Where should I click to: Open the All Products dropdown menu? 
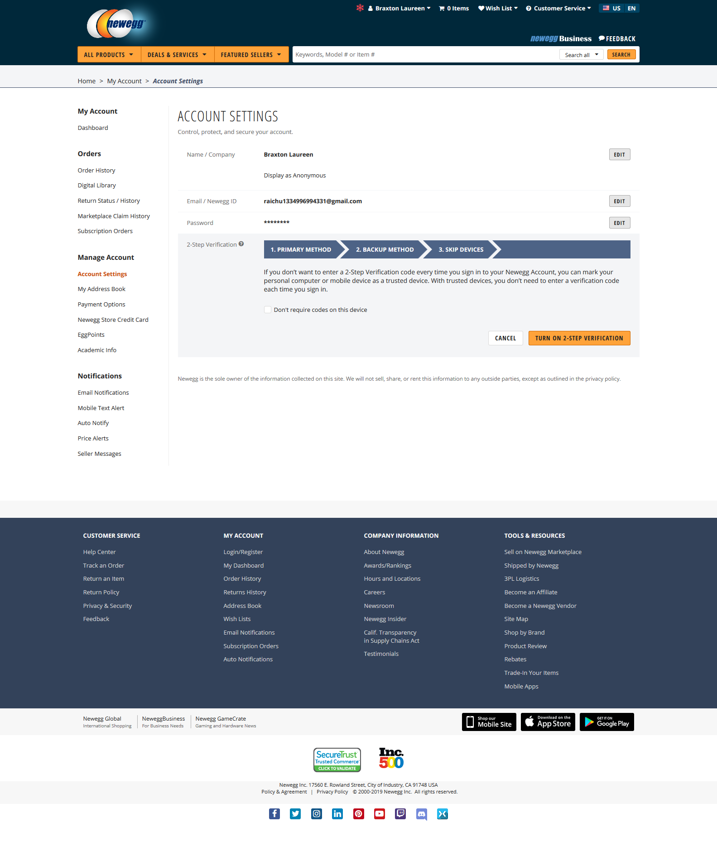[109, 54]
